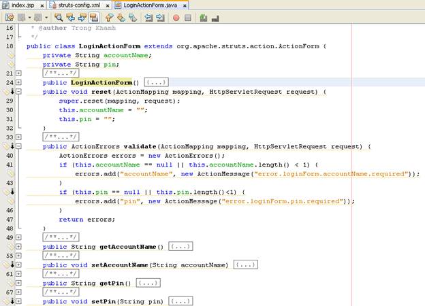Expand the Javadoc fold at line 67
This screenshot has width=425, height=306.
tap(18, 292)
